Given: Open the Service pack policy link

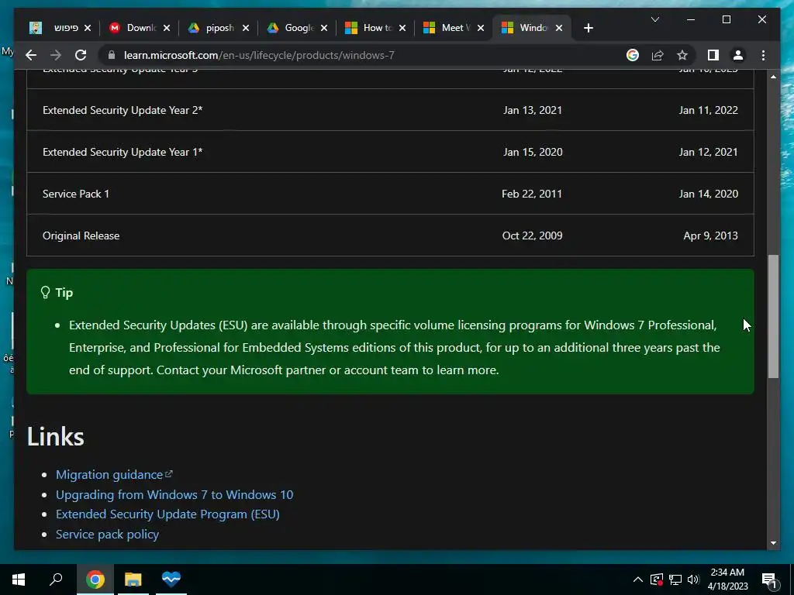Looking at the screenshot, I should point(107,535).
